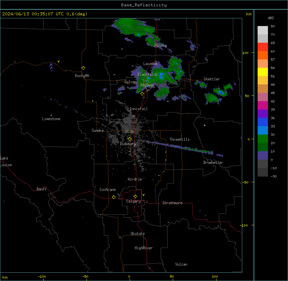The image size is (288, 281).
Task: Click the yellow diamond marker below Cochrane
Action: tap(114, 197)
